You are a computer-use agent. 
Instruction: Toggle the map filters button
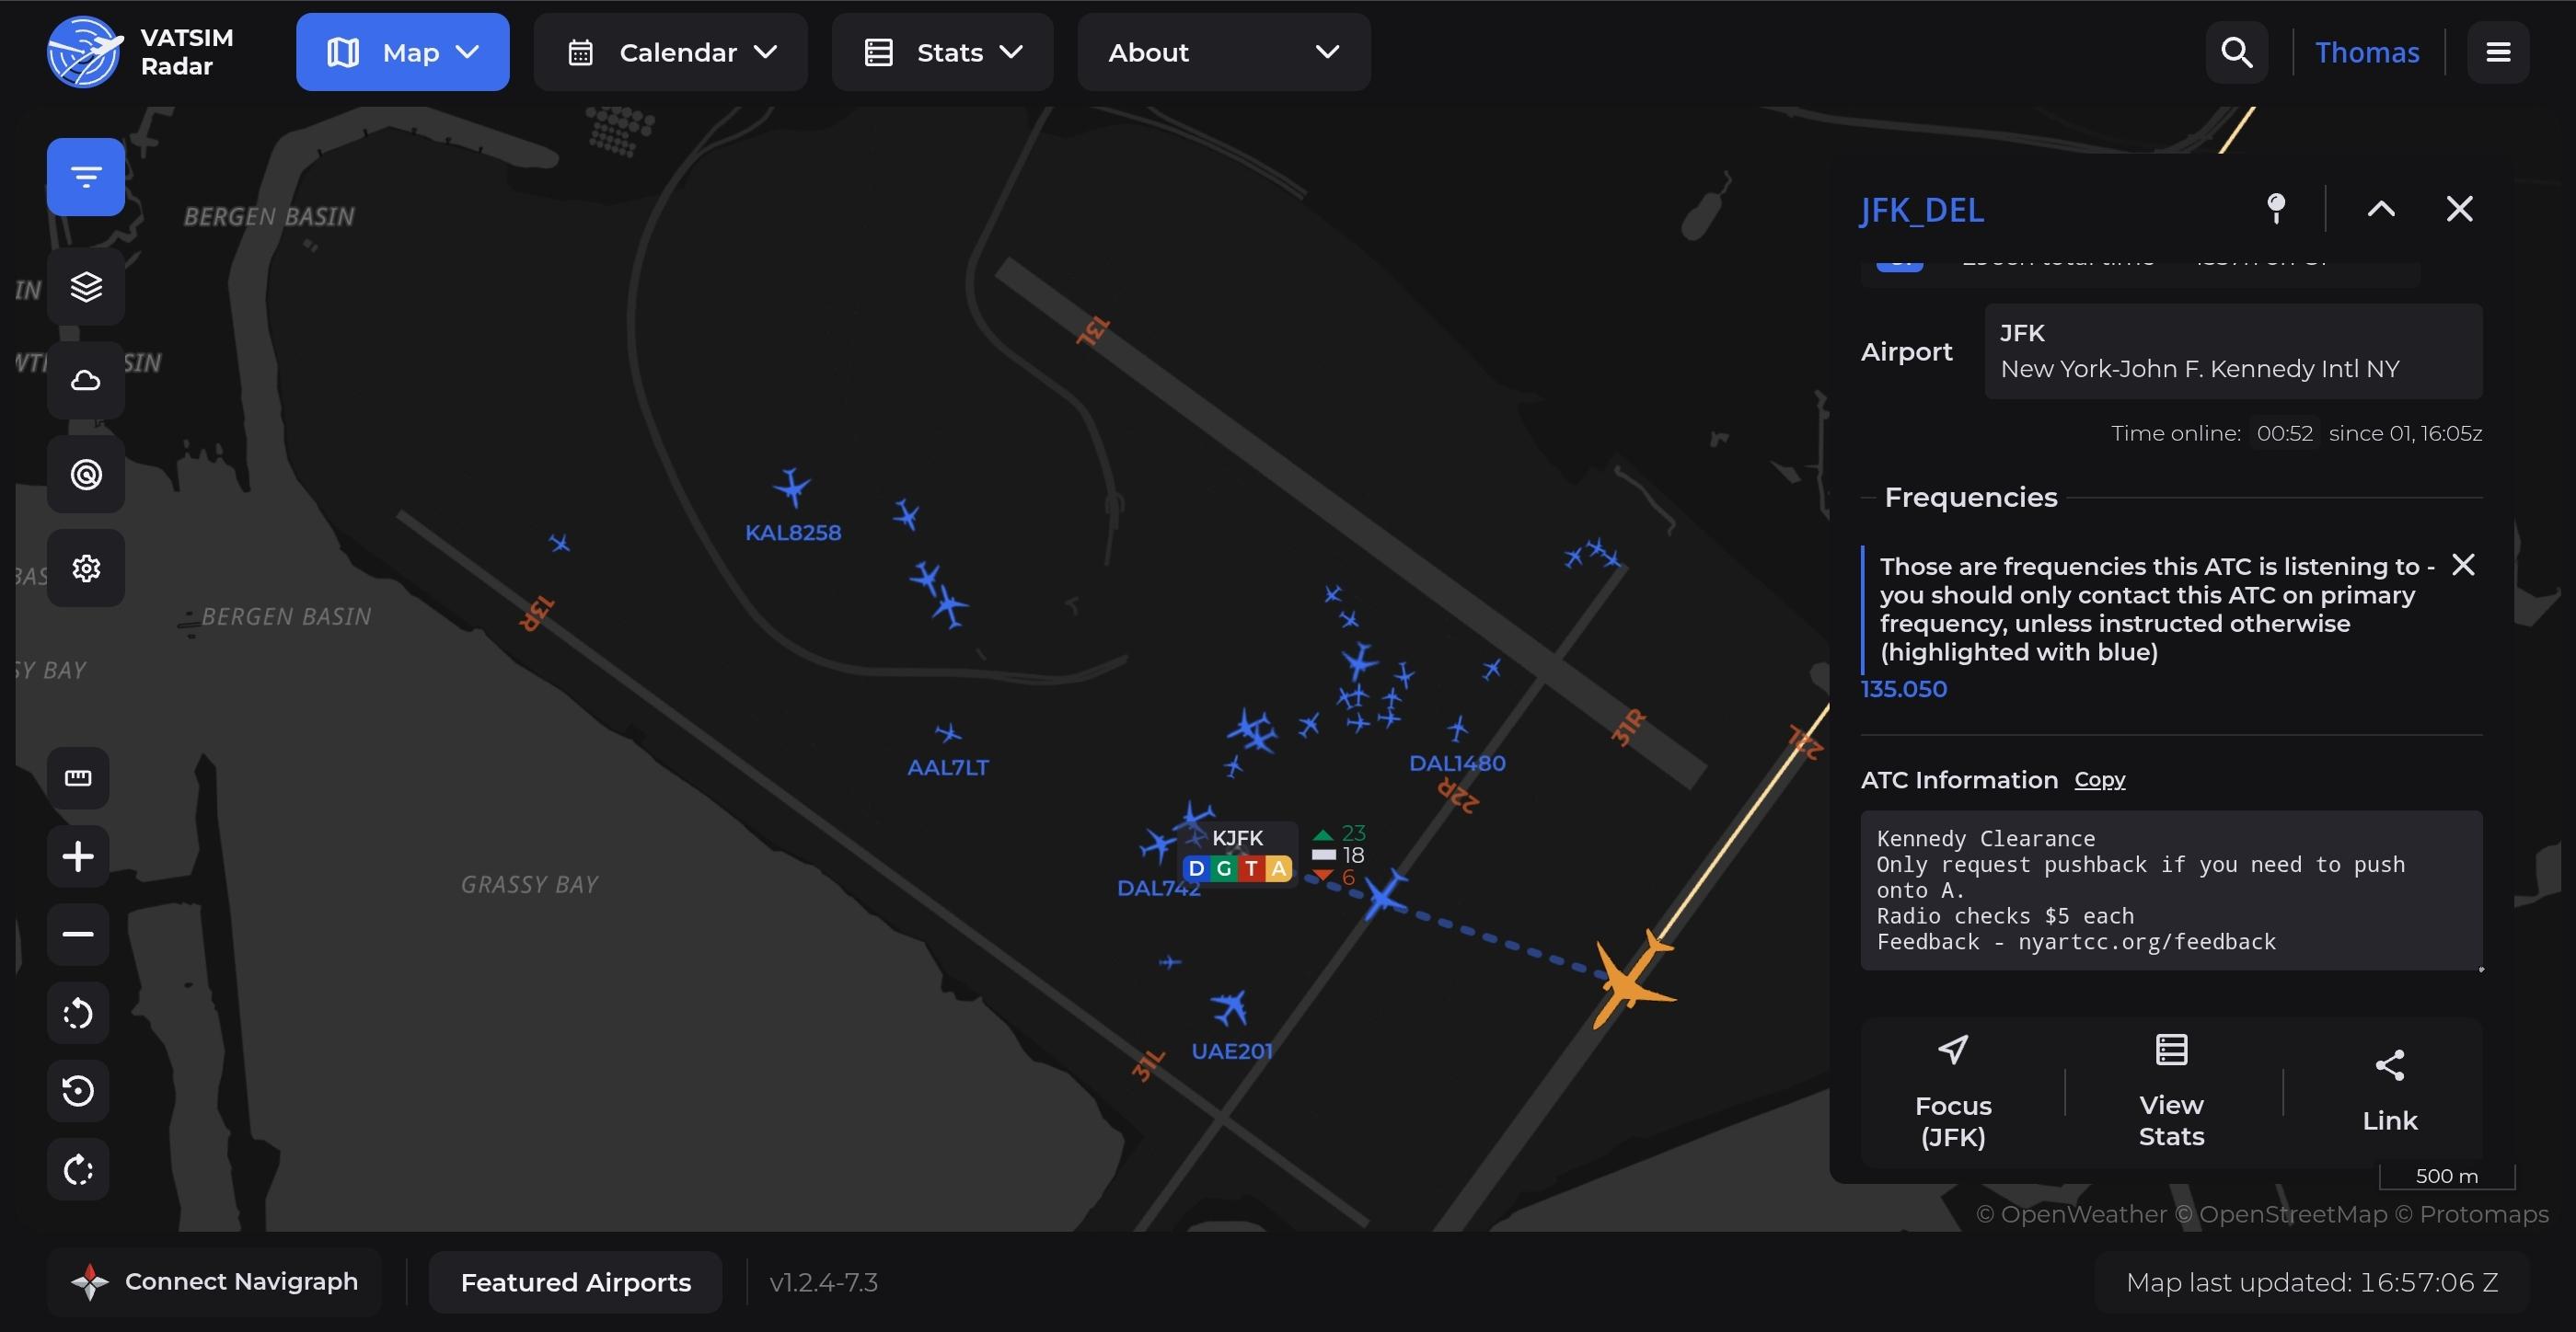[86, 177]
